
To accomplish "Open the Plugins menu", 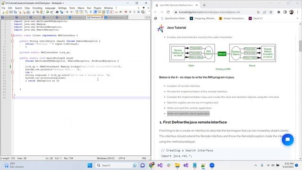I will click(98, 8).
